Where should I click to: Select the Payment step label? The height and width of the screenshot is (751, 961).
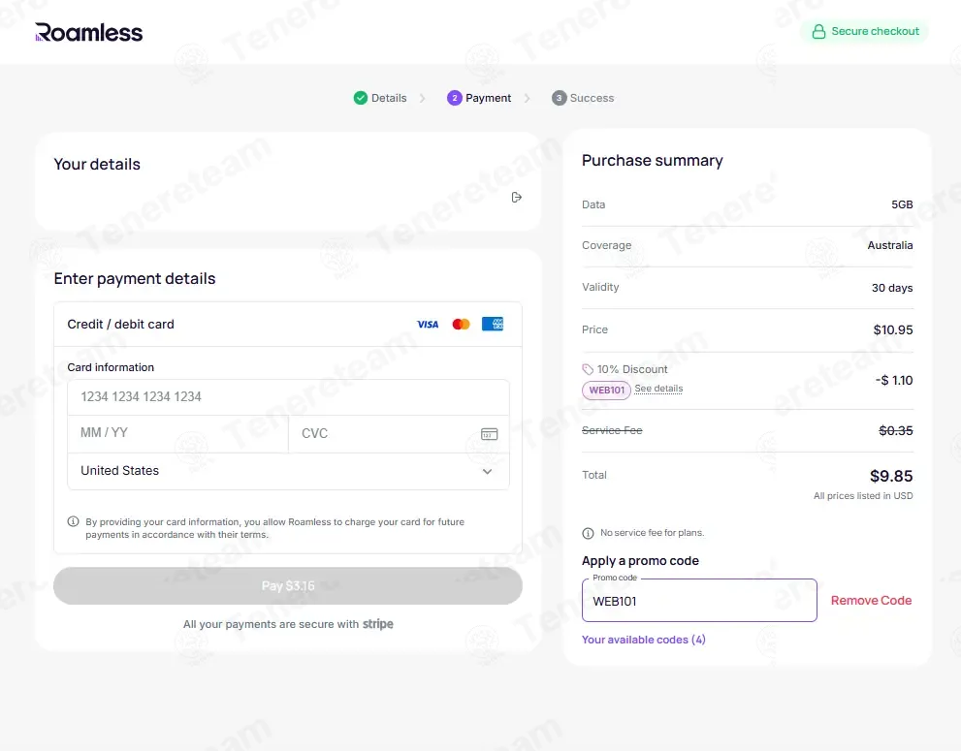tap(488, 98)
